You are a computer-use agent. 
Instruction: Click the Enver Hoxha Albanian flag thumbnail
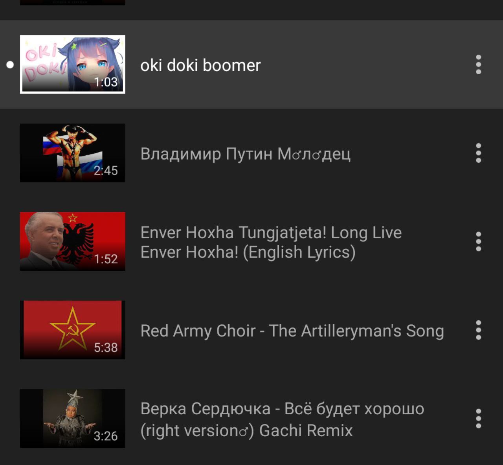click(x=73, y=241)
